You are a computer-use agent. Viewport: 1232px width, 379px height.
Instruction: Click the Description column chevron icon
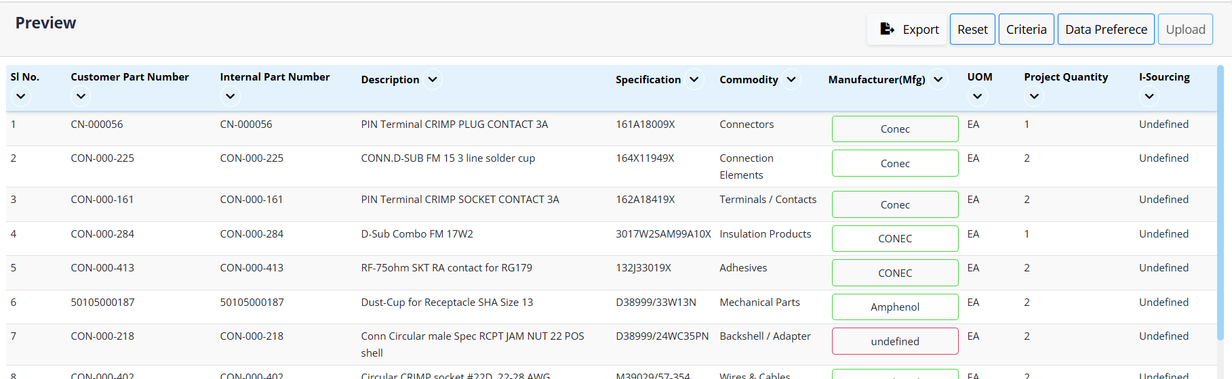433,79
